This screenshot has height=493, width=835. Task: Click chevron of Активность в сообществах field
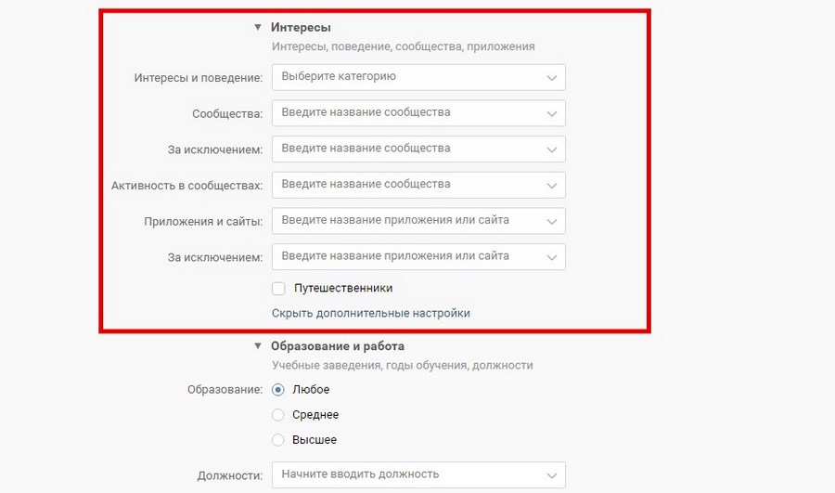pos(552,186)
